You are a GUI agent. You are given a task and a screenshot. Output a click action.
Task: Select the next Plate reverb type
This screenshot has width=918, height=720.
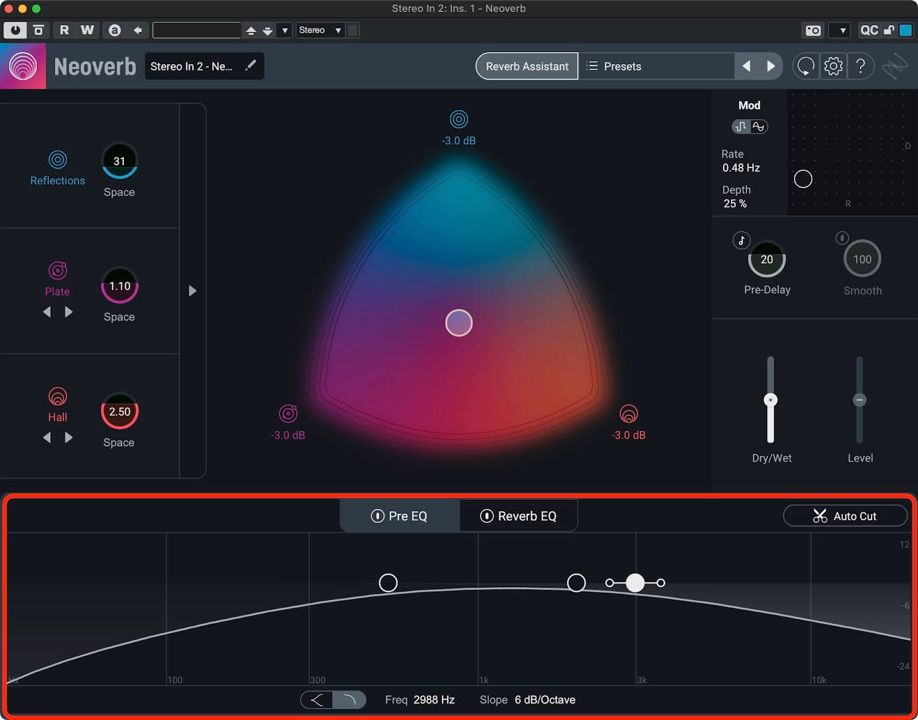pos(69,312)
